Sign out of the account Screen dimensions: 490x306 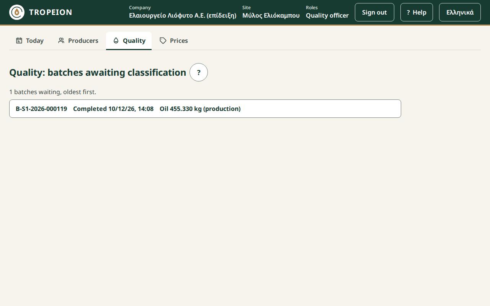click(374, 12)
